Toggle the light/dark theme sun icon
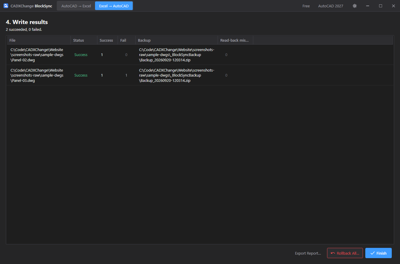 pos(355,6)
